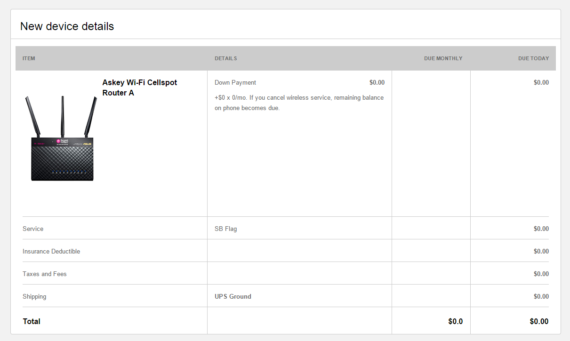The height and width of the screenshot is (341, 570).
Task: Click the ITEM column header
Action: (29, 58)
